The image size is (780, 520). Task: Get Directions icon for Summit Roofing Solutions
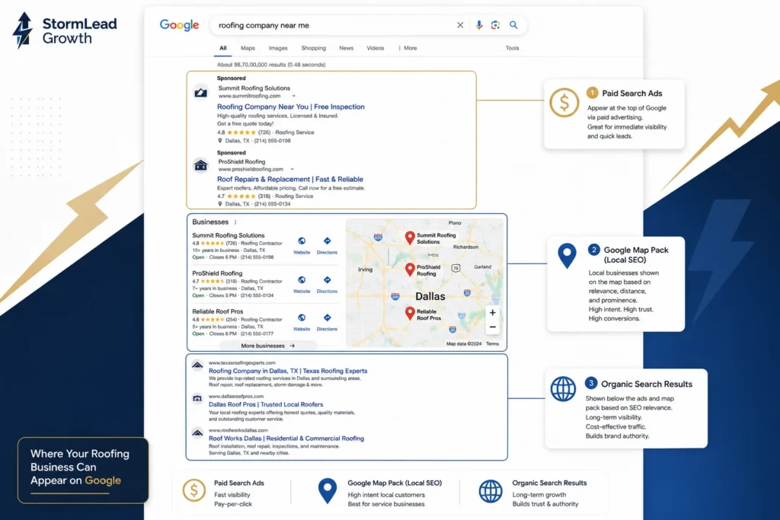(x=327, y=241)
